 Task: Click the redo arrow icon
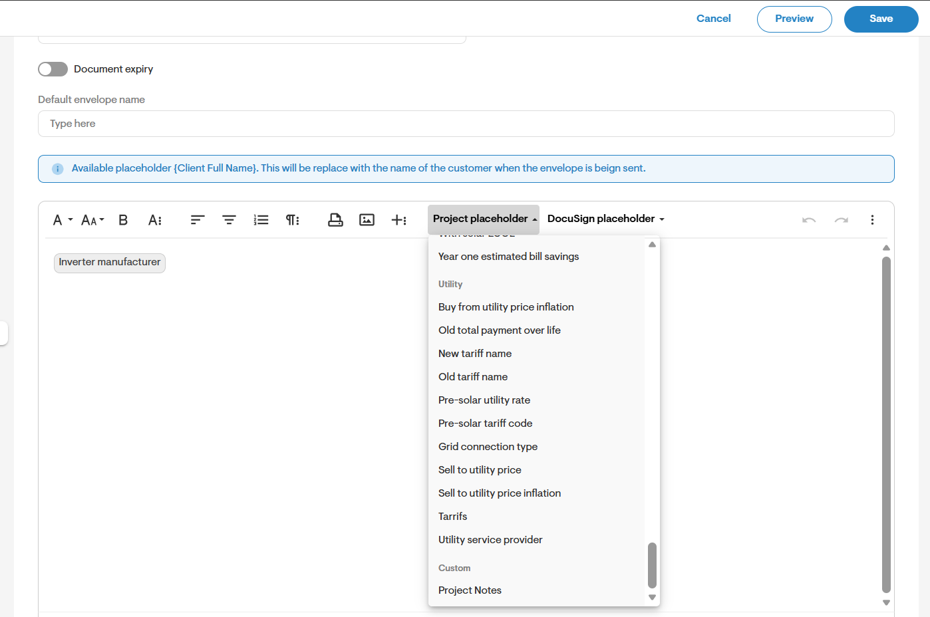coord(841,220)
